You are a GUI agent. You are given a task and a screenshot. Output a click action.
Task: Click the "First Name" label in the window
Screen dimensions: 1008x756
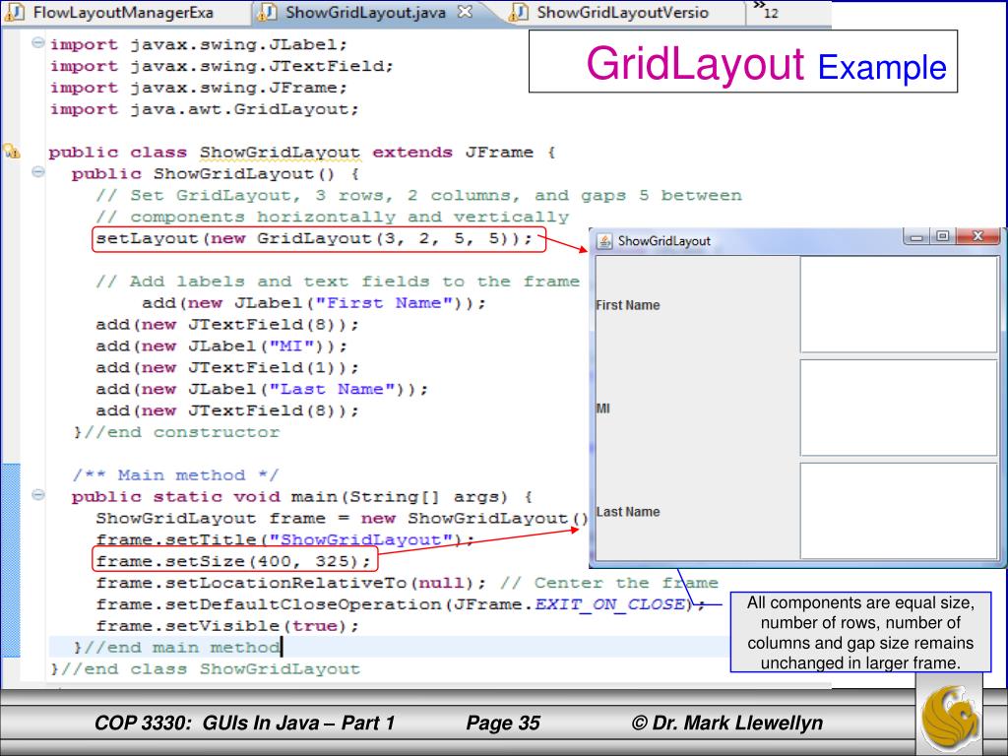pyautogui.click(x=627, y=305)
